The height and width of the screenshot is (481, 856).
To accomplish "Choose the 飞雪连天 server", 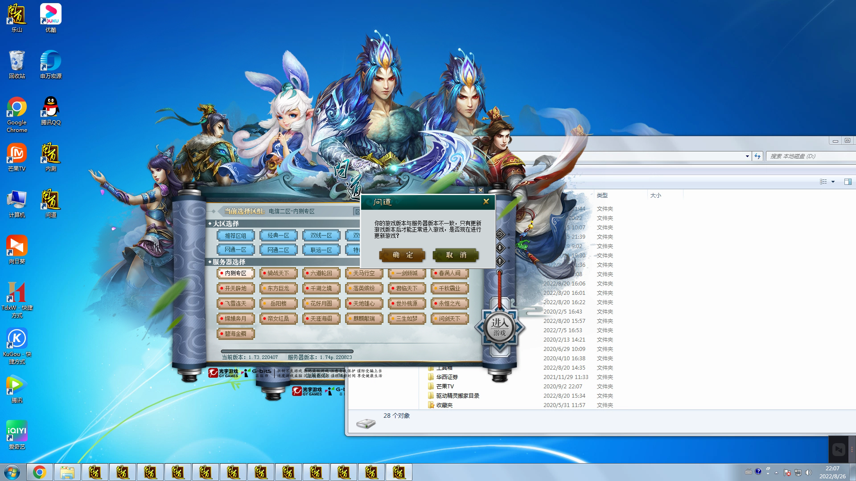I will coord(235,303).
